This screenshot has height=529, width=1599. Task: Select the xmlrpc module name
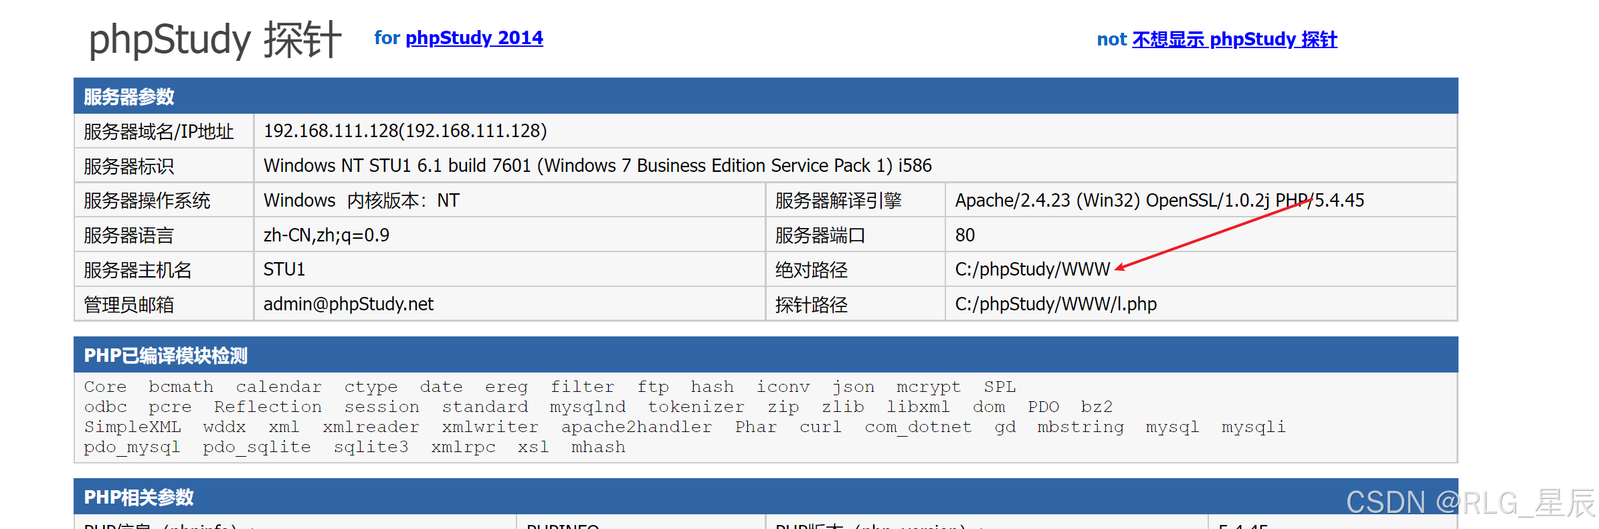463,447
